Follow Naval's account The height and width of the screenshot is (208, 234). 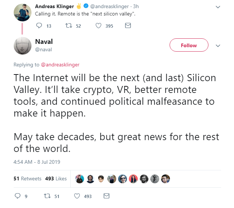pos(189,45)
